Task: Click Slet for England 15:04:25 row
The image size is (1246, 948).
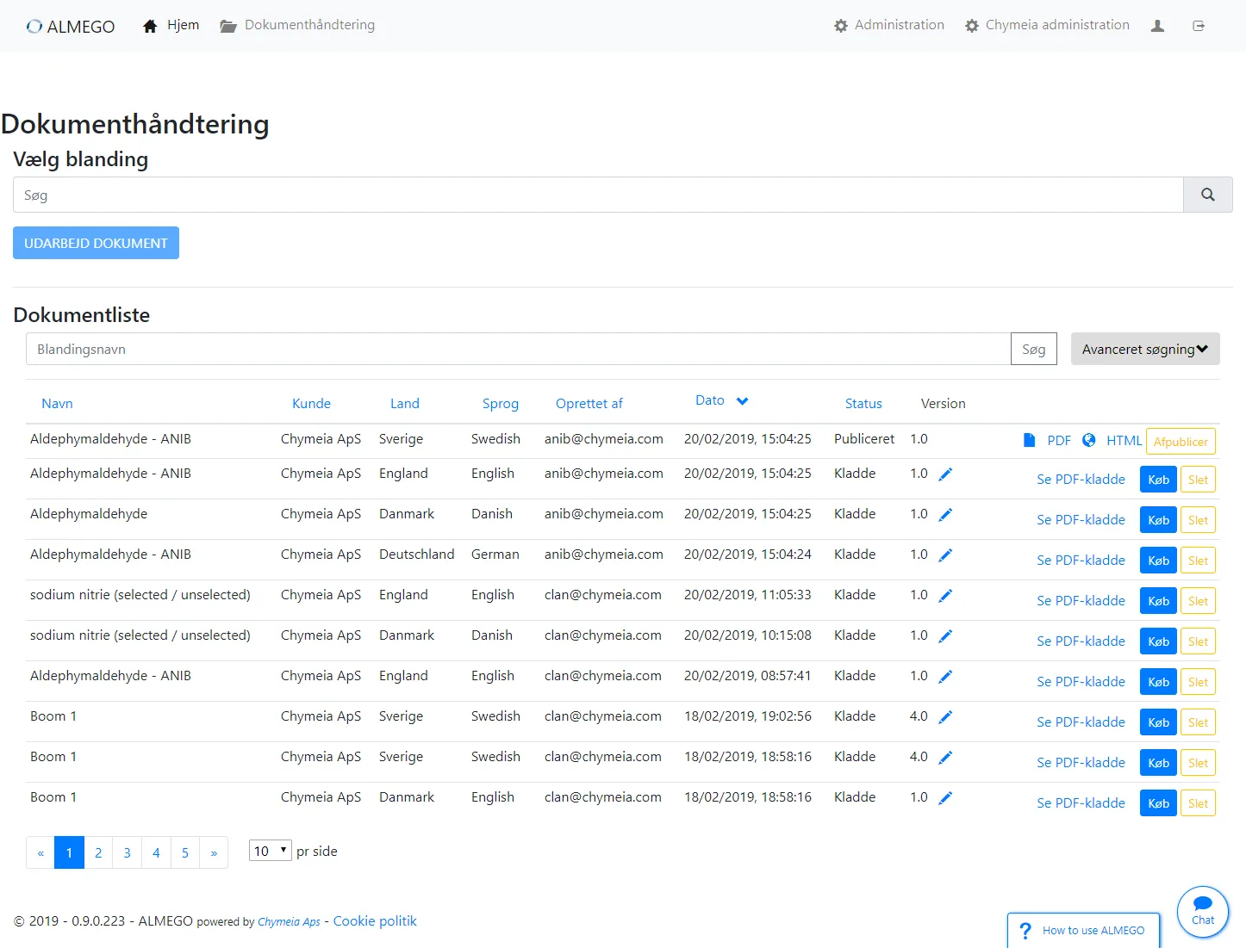Action: pos(1198,480)
